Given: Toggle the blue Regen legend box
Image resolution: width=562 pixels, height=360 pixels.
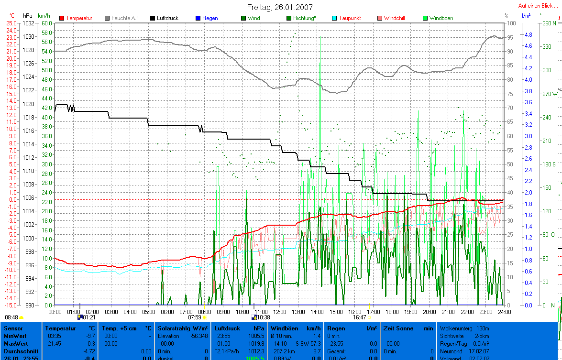Looking at the screenshot, I should [x=198, y=18].
